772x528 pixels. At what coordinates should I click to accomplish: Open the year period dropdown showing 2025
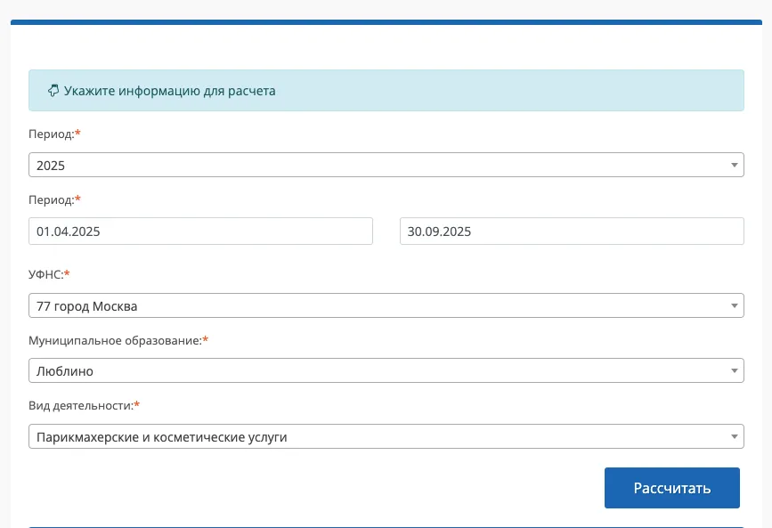(x=374, y=165)
